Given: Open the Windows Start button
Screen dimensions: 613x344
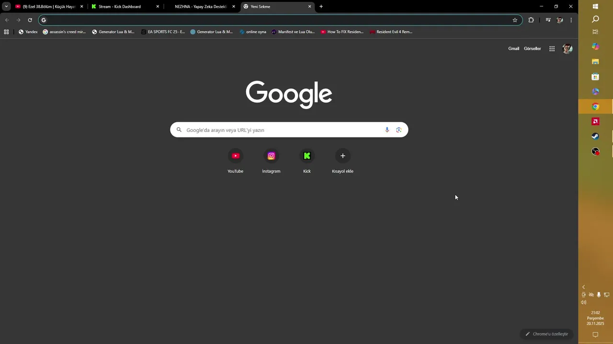Looking at the screenshot, I should tap(595, 6).
